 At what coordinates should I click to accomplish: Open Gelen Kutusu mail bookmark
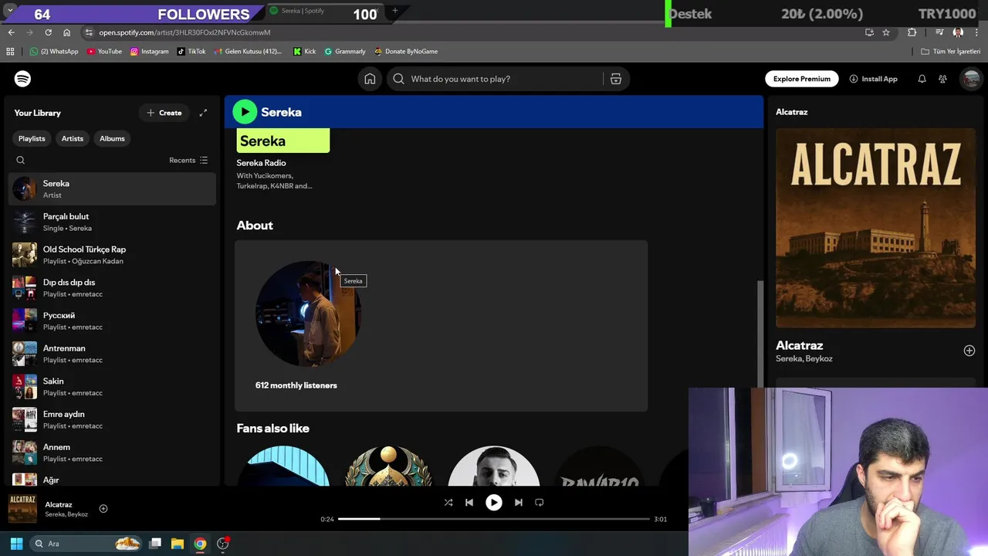248,52
